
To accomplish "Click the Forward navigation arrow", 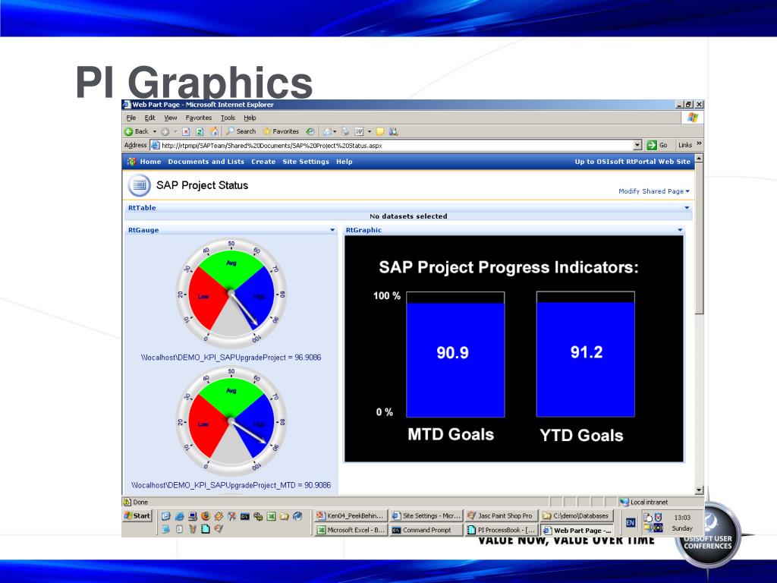I will click(165, 131).
